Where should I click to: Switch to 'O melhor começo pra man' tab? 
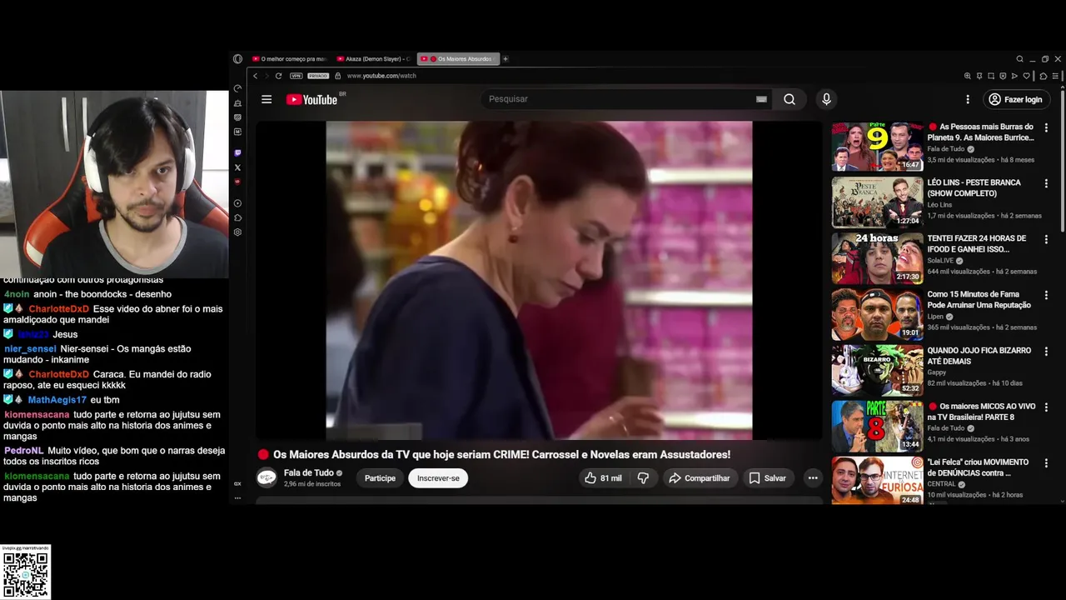(x=290, y=59)
